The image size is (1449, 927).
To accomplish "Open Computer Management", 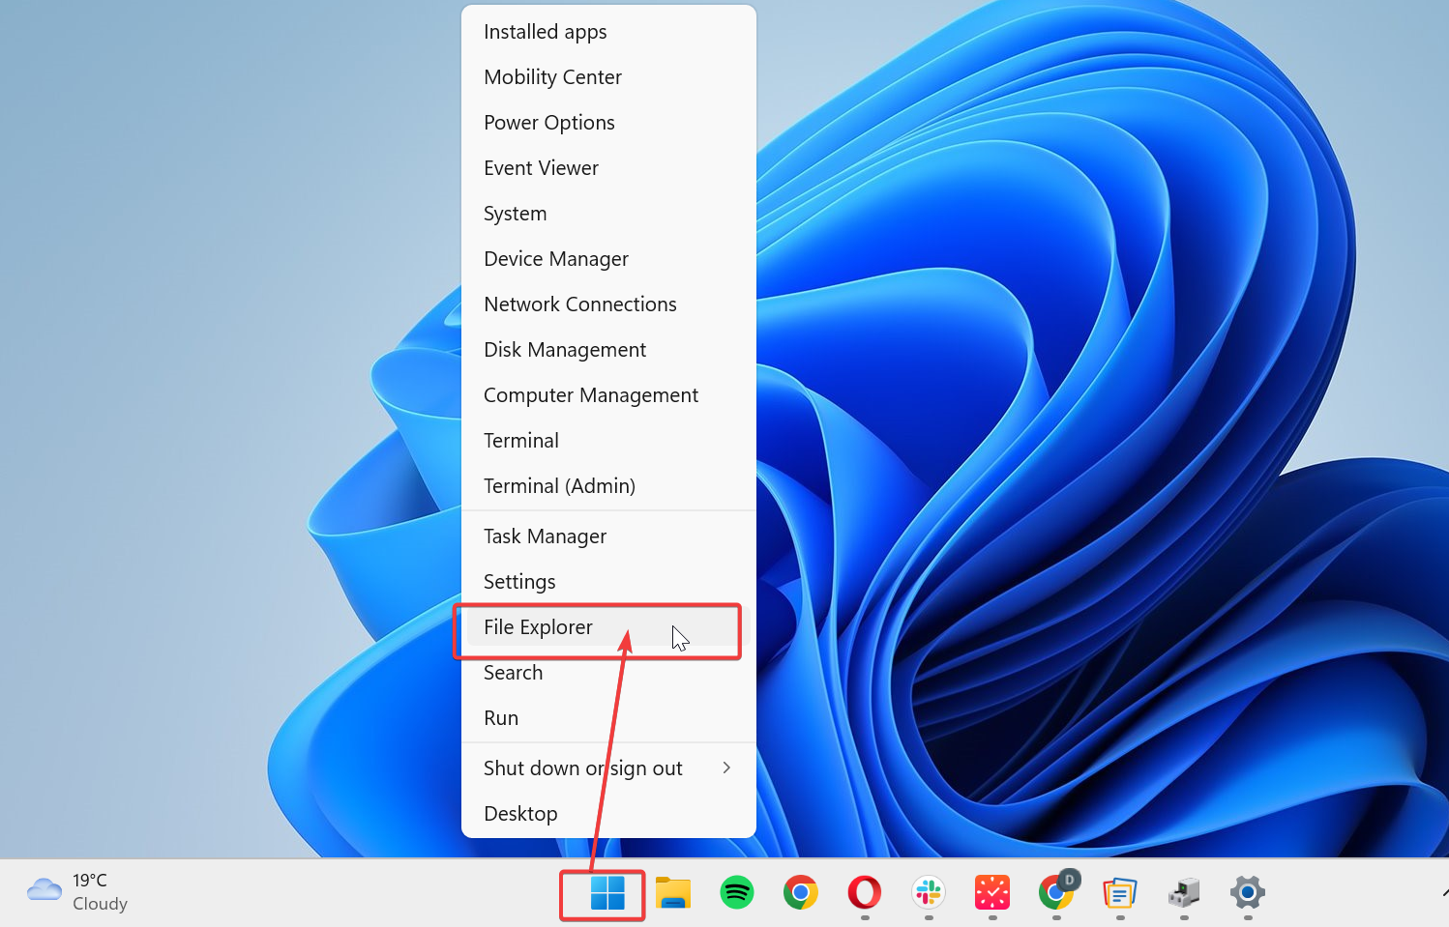I will tap(608, 395).
